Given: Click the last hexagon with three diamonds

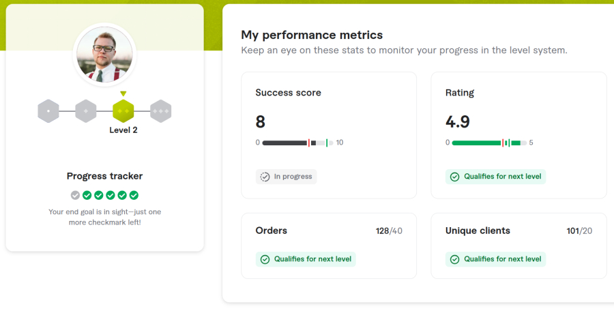Looking at the screenshot, I should coord(160,111).
